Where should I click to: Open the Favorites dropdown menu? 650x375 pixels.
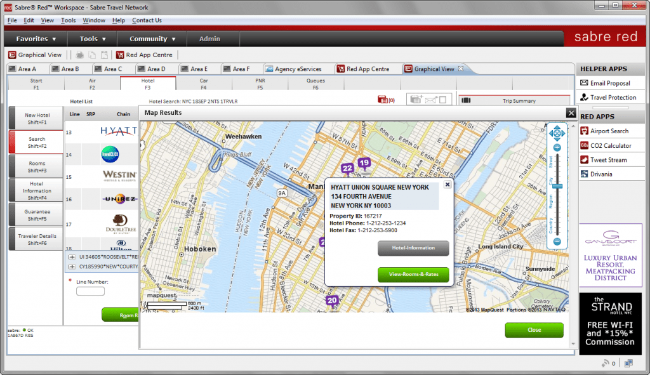click(36, 39)
